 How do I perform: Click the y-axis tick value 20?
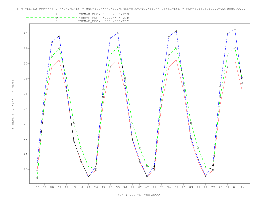26,169
